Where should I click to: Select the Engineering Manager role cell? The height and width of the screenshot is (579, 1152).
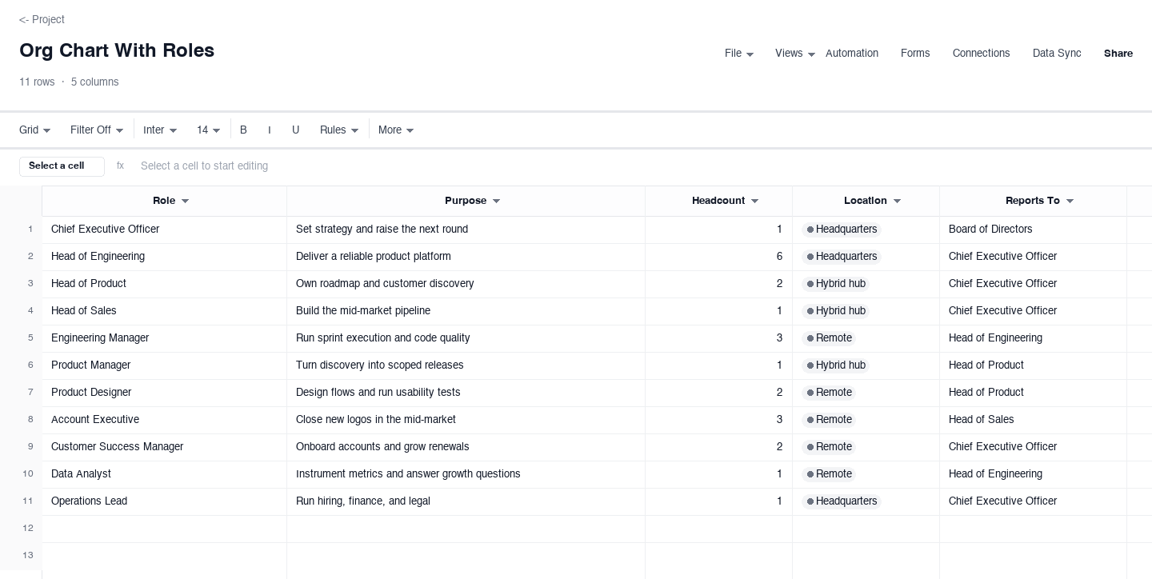[x=165, y=338]
